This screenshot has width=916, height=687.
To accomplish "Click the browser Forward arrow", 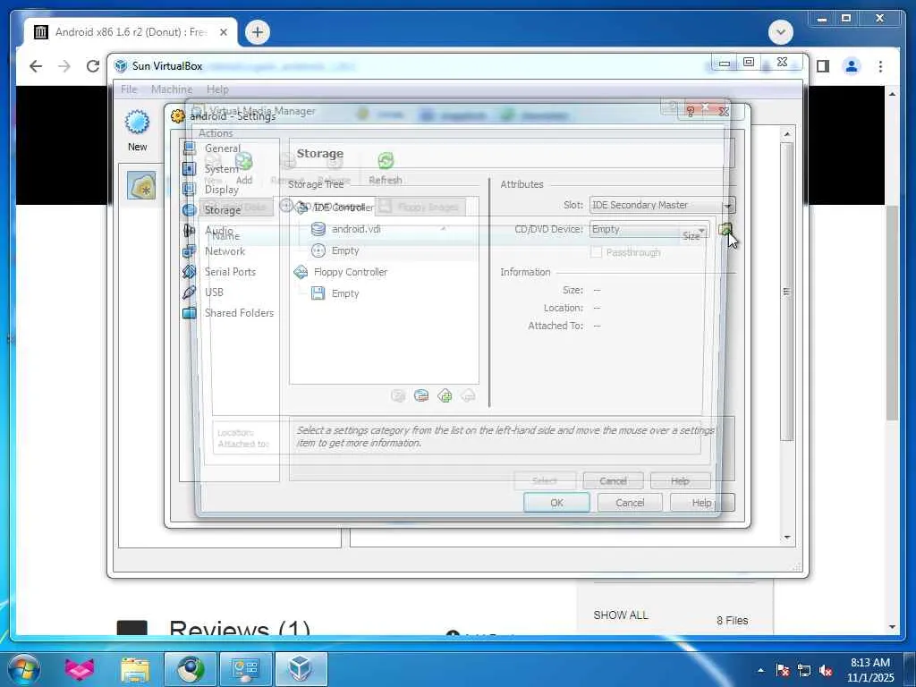I will [x=64, y=66].
